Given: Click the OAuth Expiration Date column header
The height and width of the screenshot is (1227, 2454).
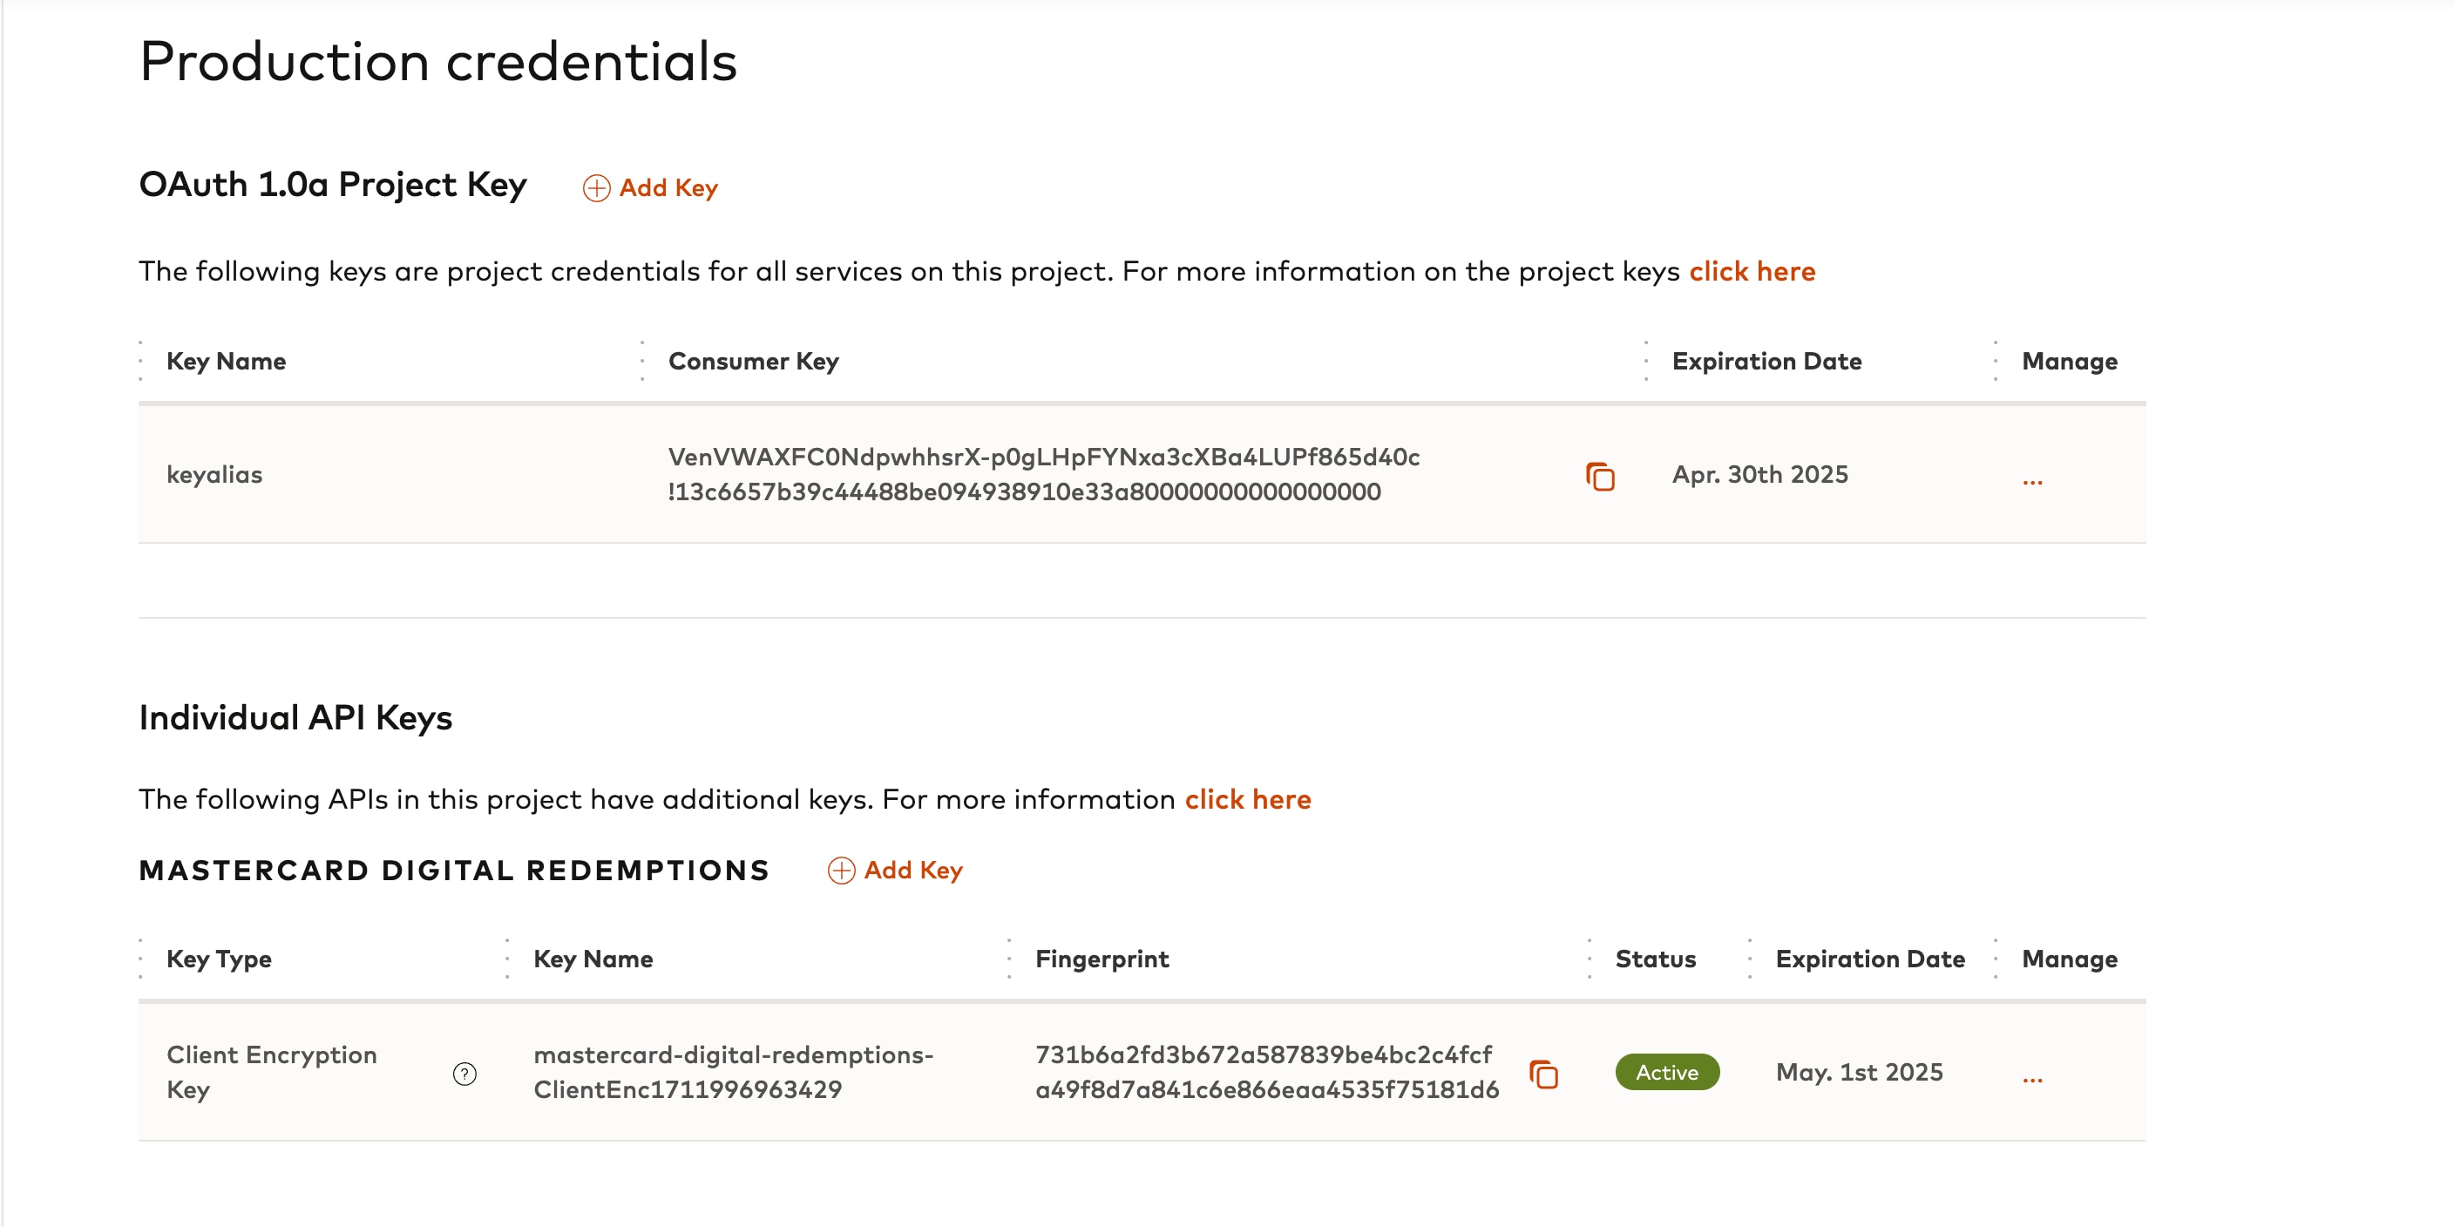Looking at the screenshot, I should [1766, 361].
